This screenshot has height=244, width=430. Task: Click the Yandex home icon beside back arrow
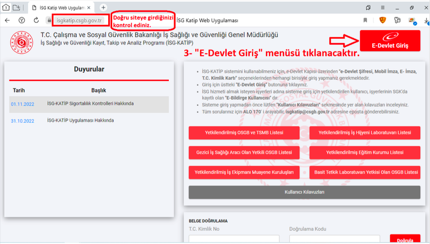tap(22, 20)
